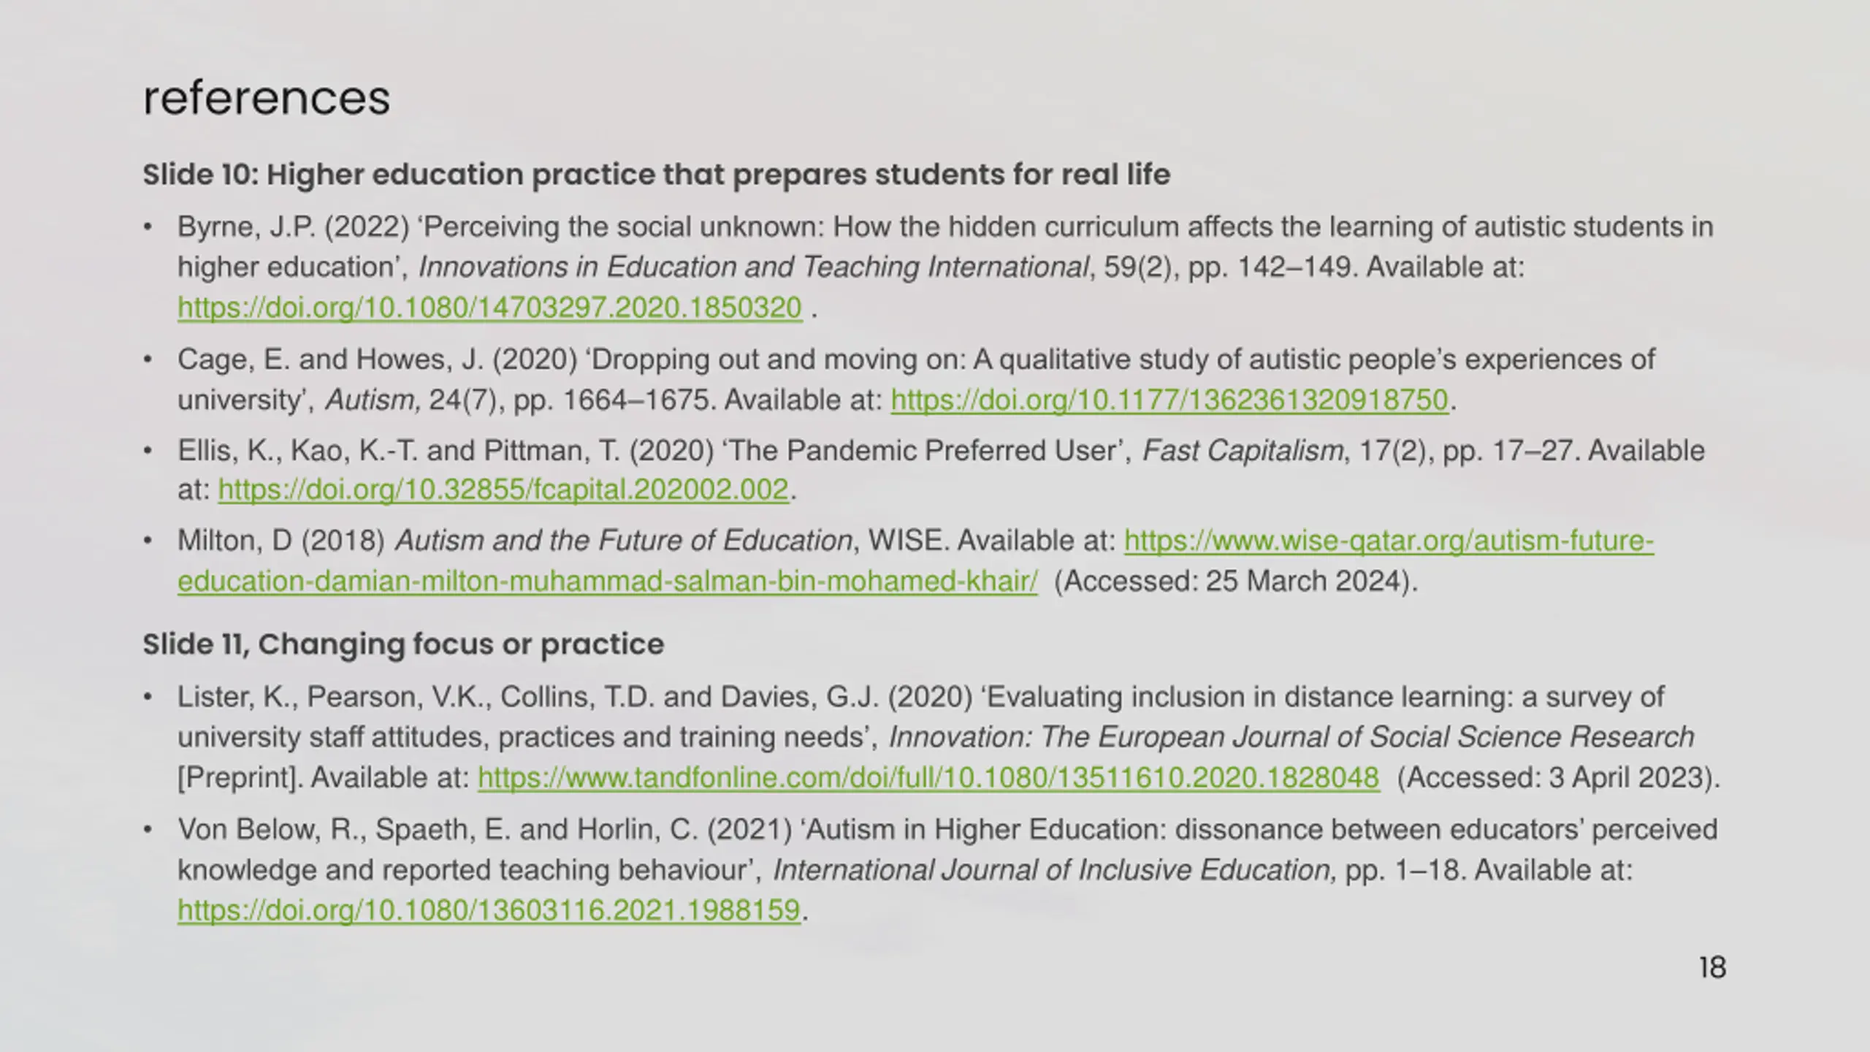Click the '(Accessed: 25 March 2024)' text
Image resolution: width=1870 pixels, height=1052 pixels.
tap(1235, 582)
